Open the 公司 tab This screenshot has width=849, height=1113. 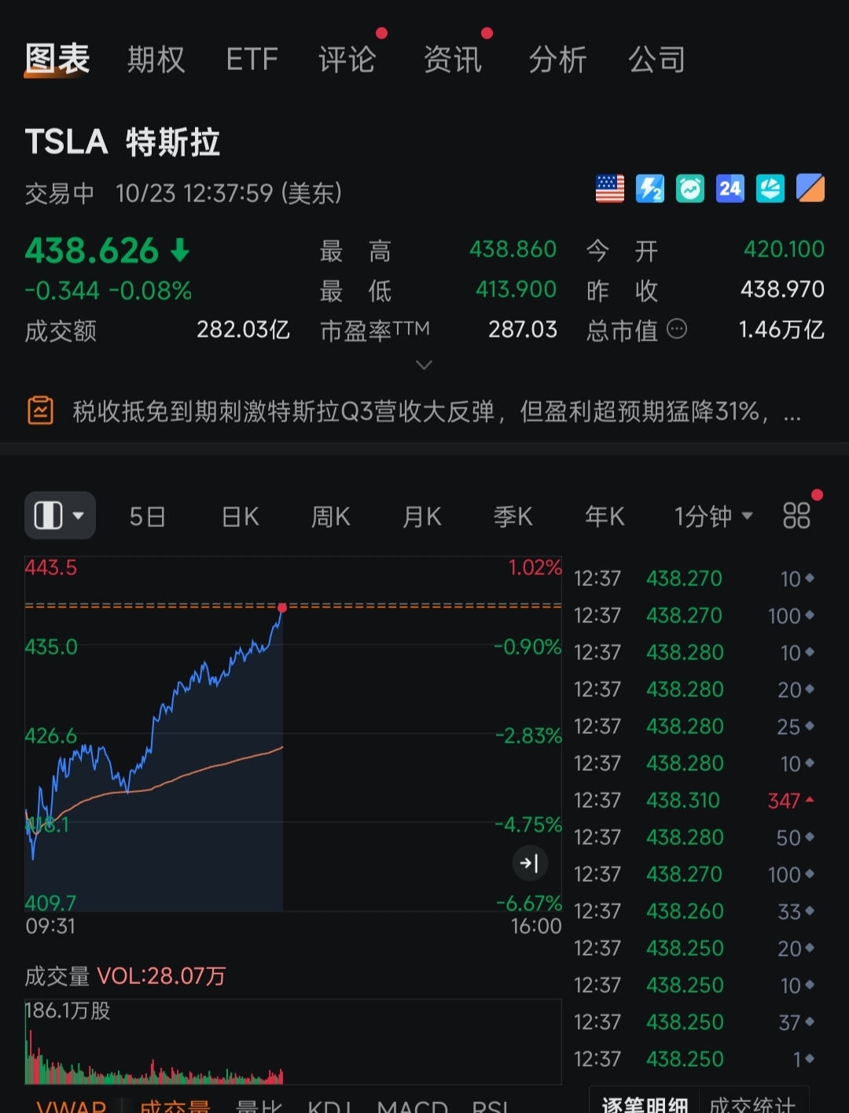coord(656,60)
